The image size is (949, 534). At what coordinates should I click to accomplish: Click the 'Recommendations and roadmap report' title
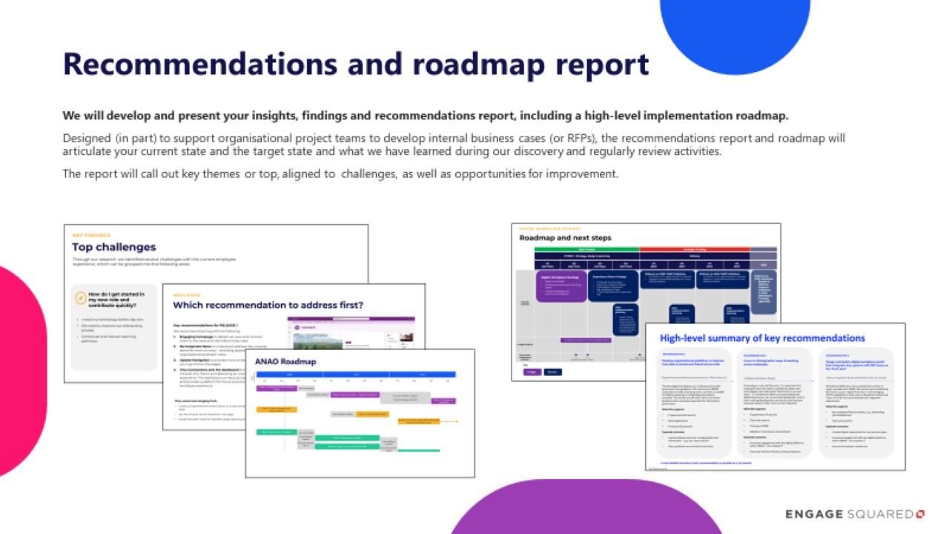(x=356, y=65)
